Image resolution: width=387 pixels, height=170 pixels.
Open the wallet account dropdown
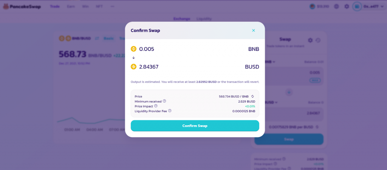pos(370,7)
